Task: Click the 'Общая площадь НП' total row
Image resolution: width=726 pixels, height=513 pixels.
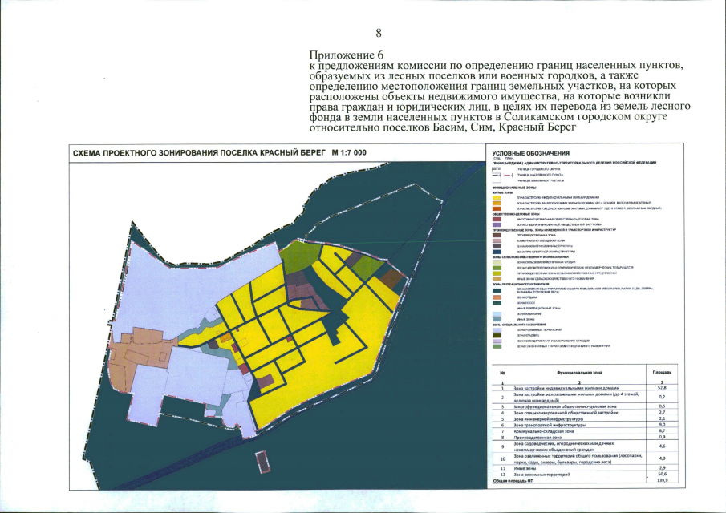Action: point(586,481)
